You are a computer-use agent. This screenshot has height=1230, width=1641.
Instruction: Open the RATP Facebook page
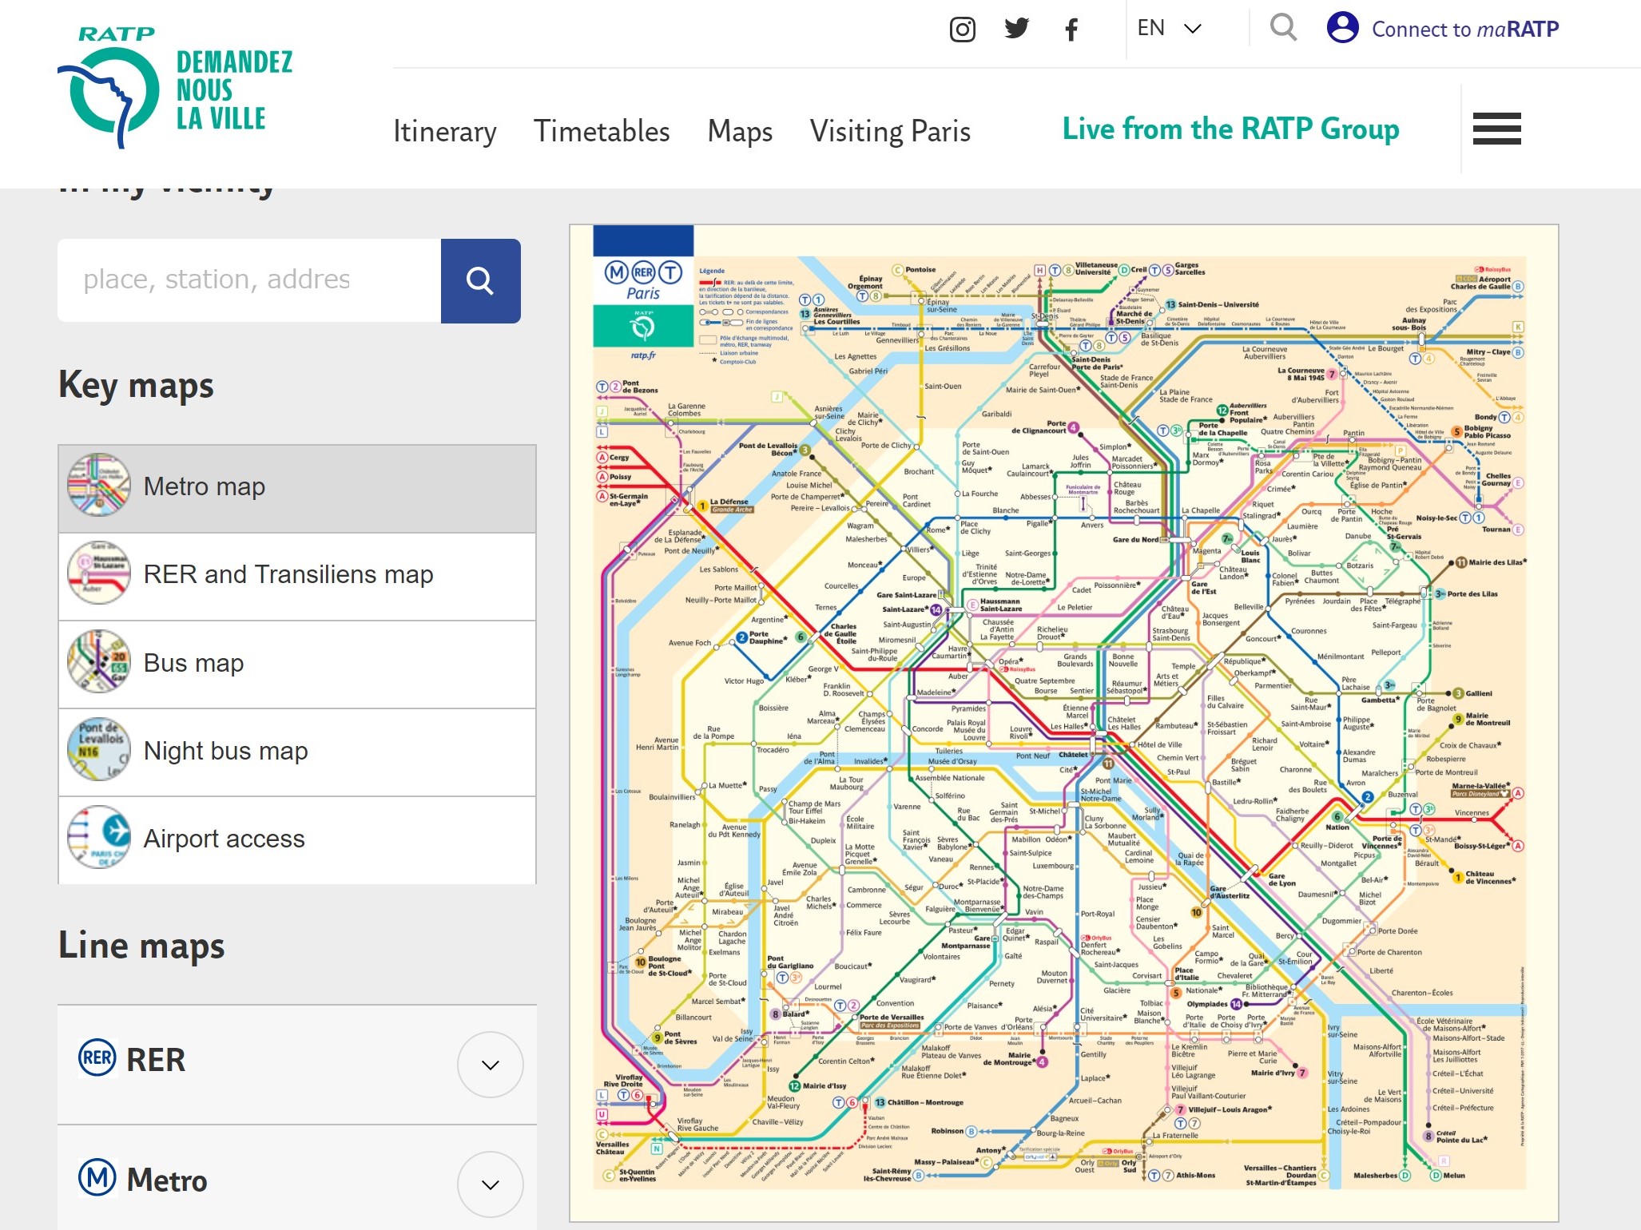pos(1071,30)
